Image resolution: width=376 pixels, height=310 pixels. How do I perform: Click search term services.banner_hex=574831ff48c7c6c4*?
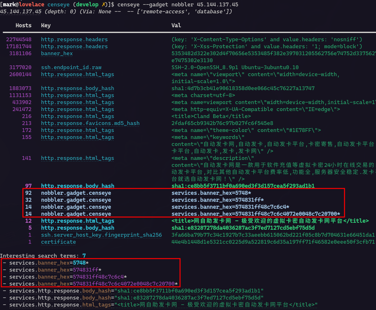click(68, 277)
